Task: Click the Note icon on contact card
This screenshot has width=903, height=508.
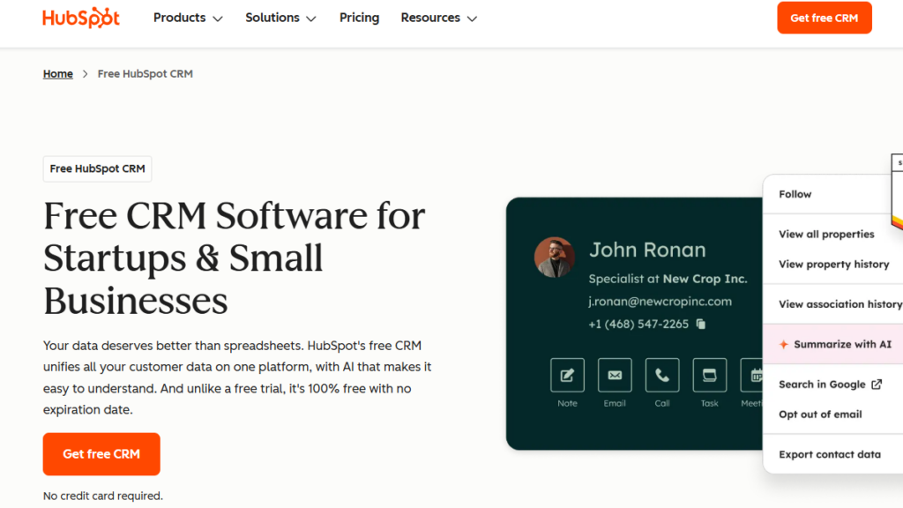Action: coord(567,375)
